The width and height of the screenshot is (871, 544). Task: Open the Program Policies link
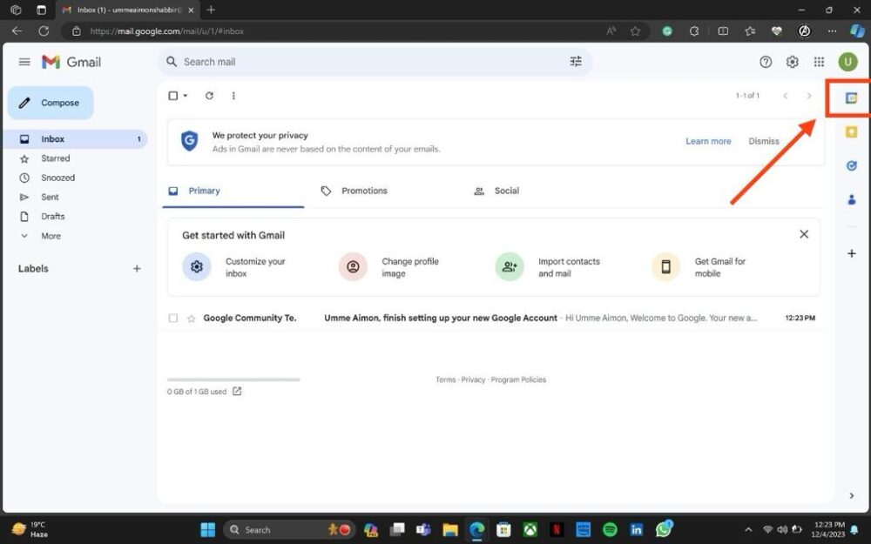[518, 379]
